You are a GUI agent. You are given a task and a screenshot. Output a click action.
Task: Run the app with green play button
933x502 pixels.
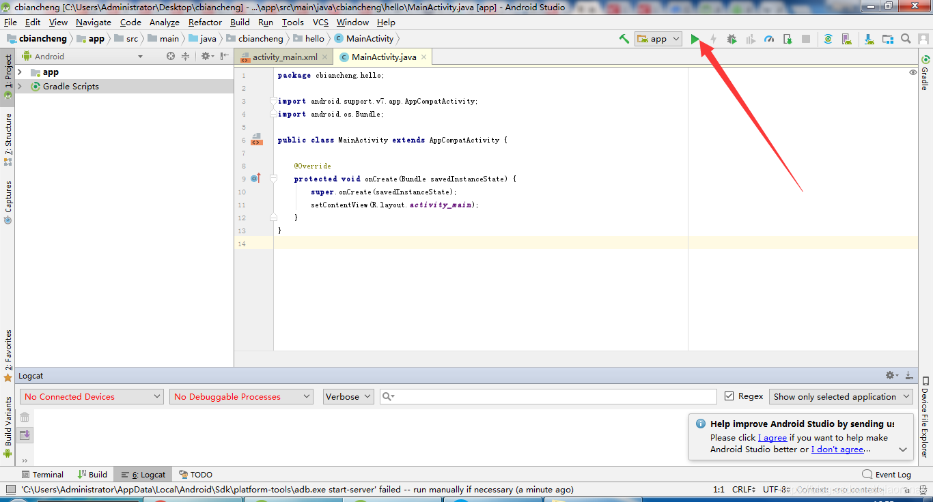pyautogui.click(x=695, y=39)
